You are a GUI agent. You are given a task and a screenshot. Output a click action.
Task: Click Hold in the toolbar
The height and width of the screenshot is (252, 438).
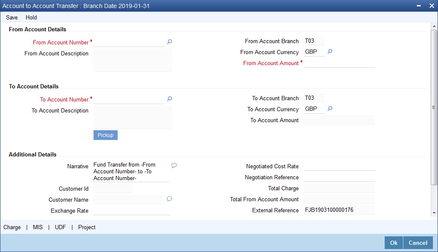pos(31,17)
